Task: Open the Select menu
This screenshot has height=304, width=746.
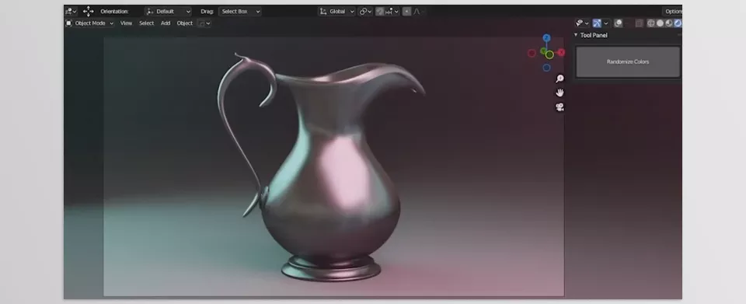Action: [147, 23]
